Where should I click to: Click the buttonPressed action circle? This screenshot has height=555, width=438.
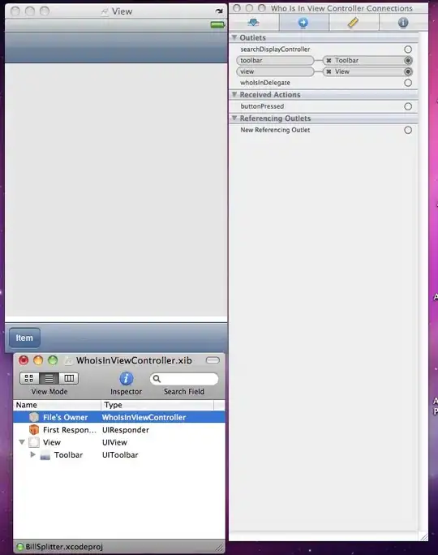(x=408, y=106)
